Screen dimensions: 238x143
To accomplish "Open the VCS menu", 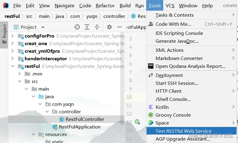I will click(170, 5).
